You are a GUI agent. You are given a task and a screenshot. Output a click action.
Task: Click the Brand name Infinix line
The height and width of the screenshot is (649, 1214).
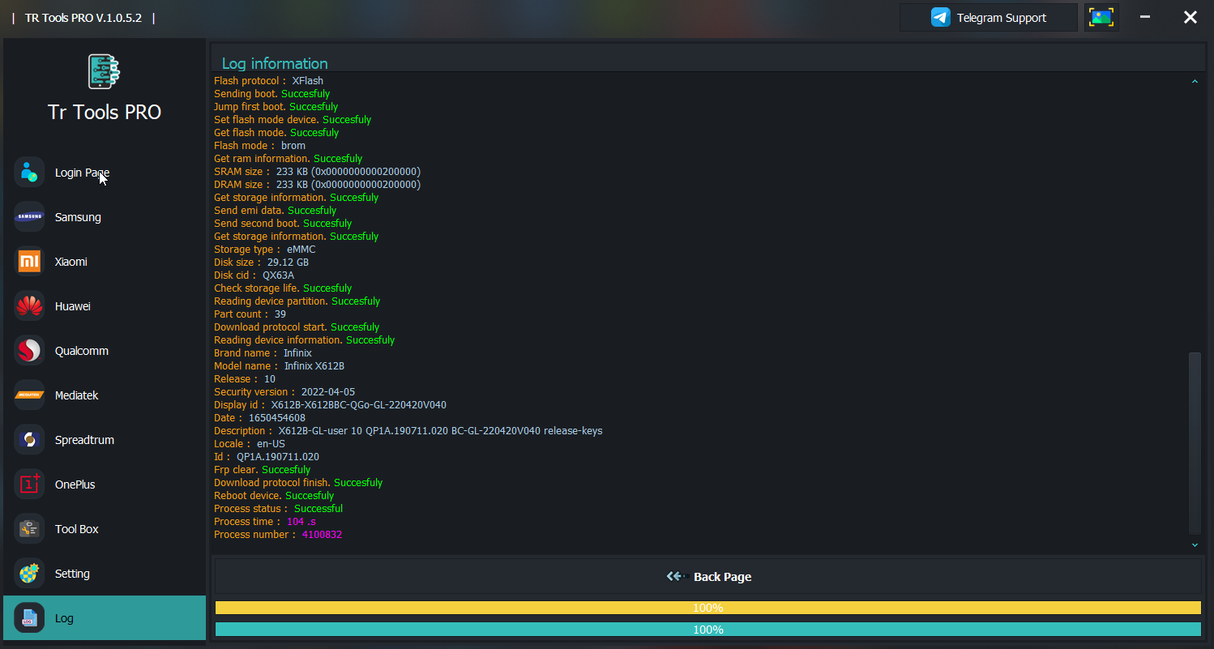coord(263,353)
